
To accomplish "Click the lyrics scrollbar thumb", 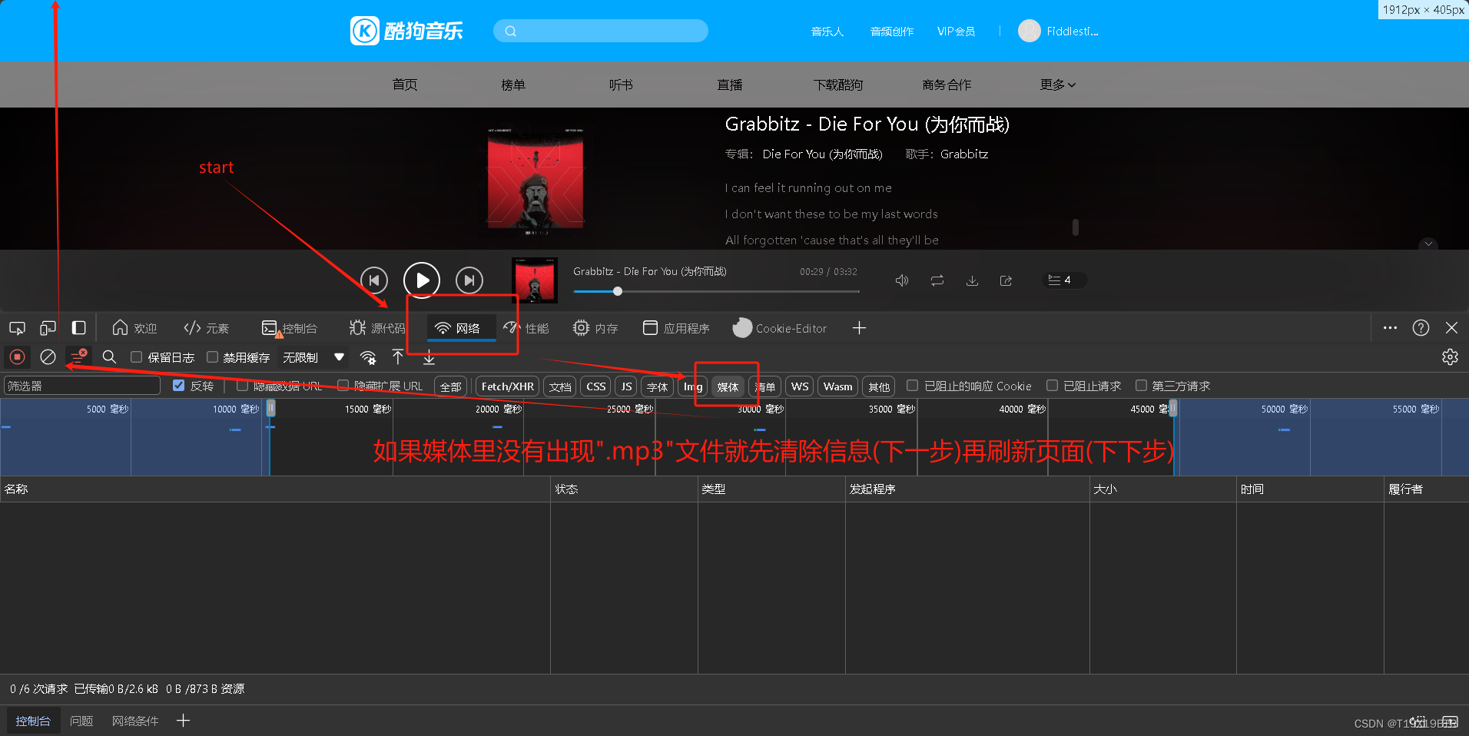I will (x=1076, y=227).
